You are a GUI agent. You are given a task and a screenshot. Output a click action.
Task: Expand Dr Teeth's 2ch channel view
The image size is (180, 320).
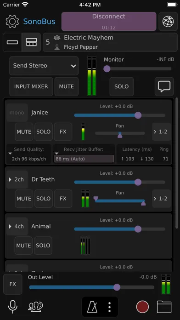[17, 180]
